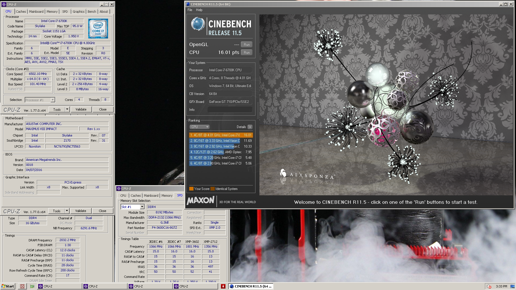Image resolution: width=516 pixels, height=290 pixels.
Task: Switch to CINEBENCH R11.5 taskbar button
Action: coord(251,286)
